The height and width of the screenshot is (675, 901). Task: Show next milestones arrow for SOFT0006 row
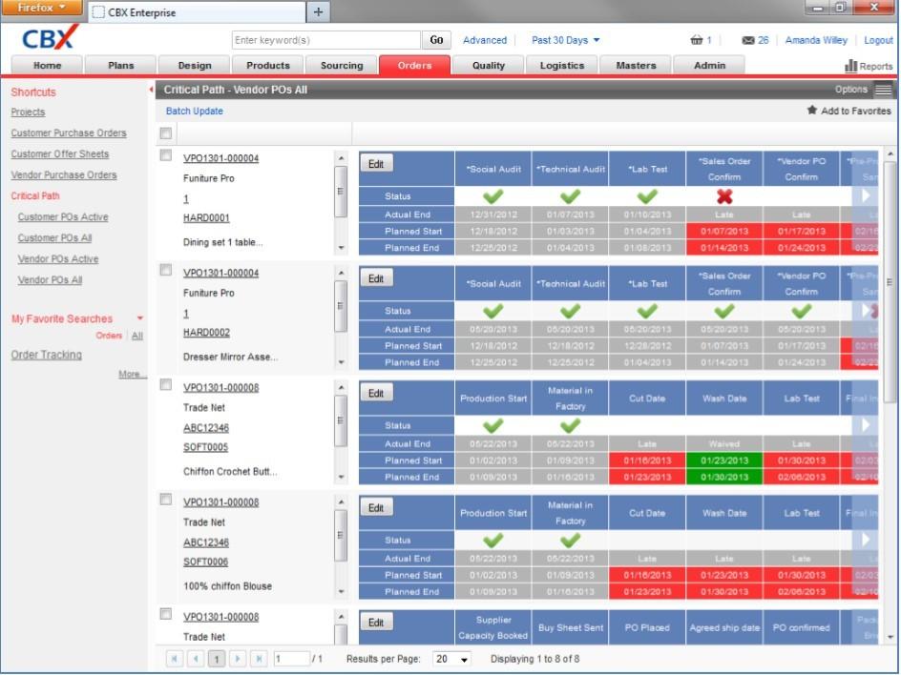click(x=866, y=540)
